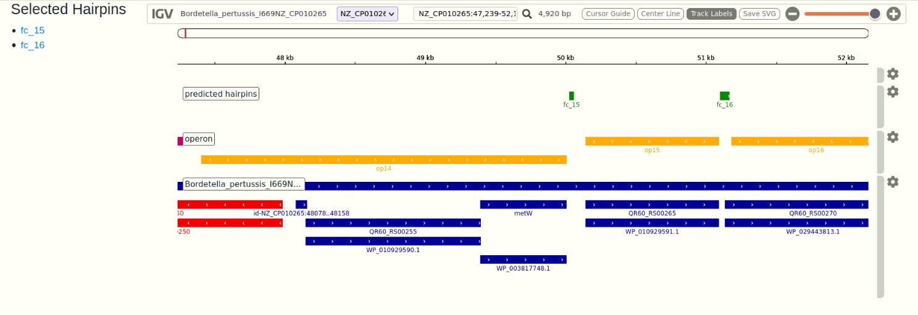Open the fc_15 hairpin link
Screen dimensions: 918x315
[x=33, y=30]
